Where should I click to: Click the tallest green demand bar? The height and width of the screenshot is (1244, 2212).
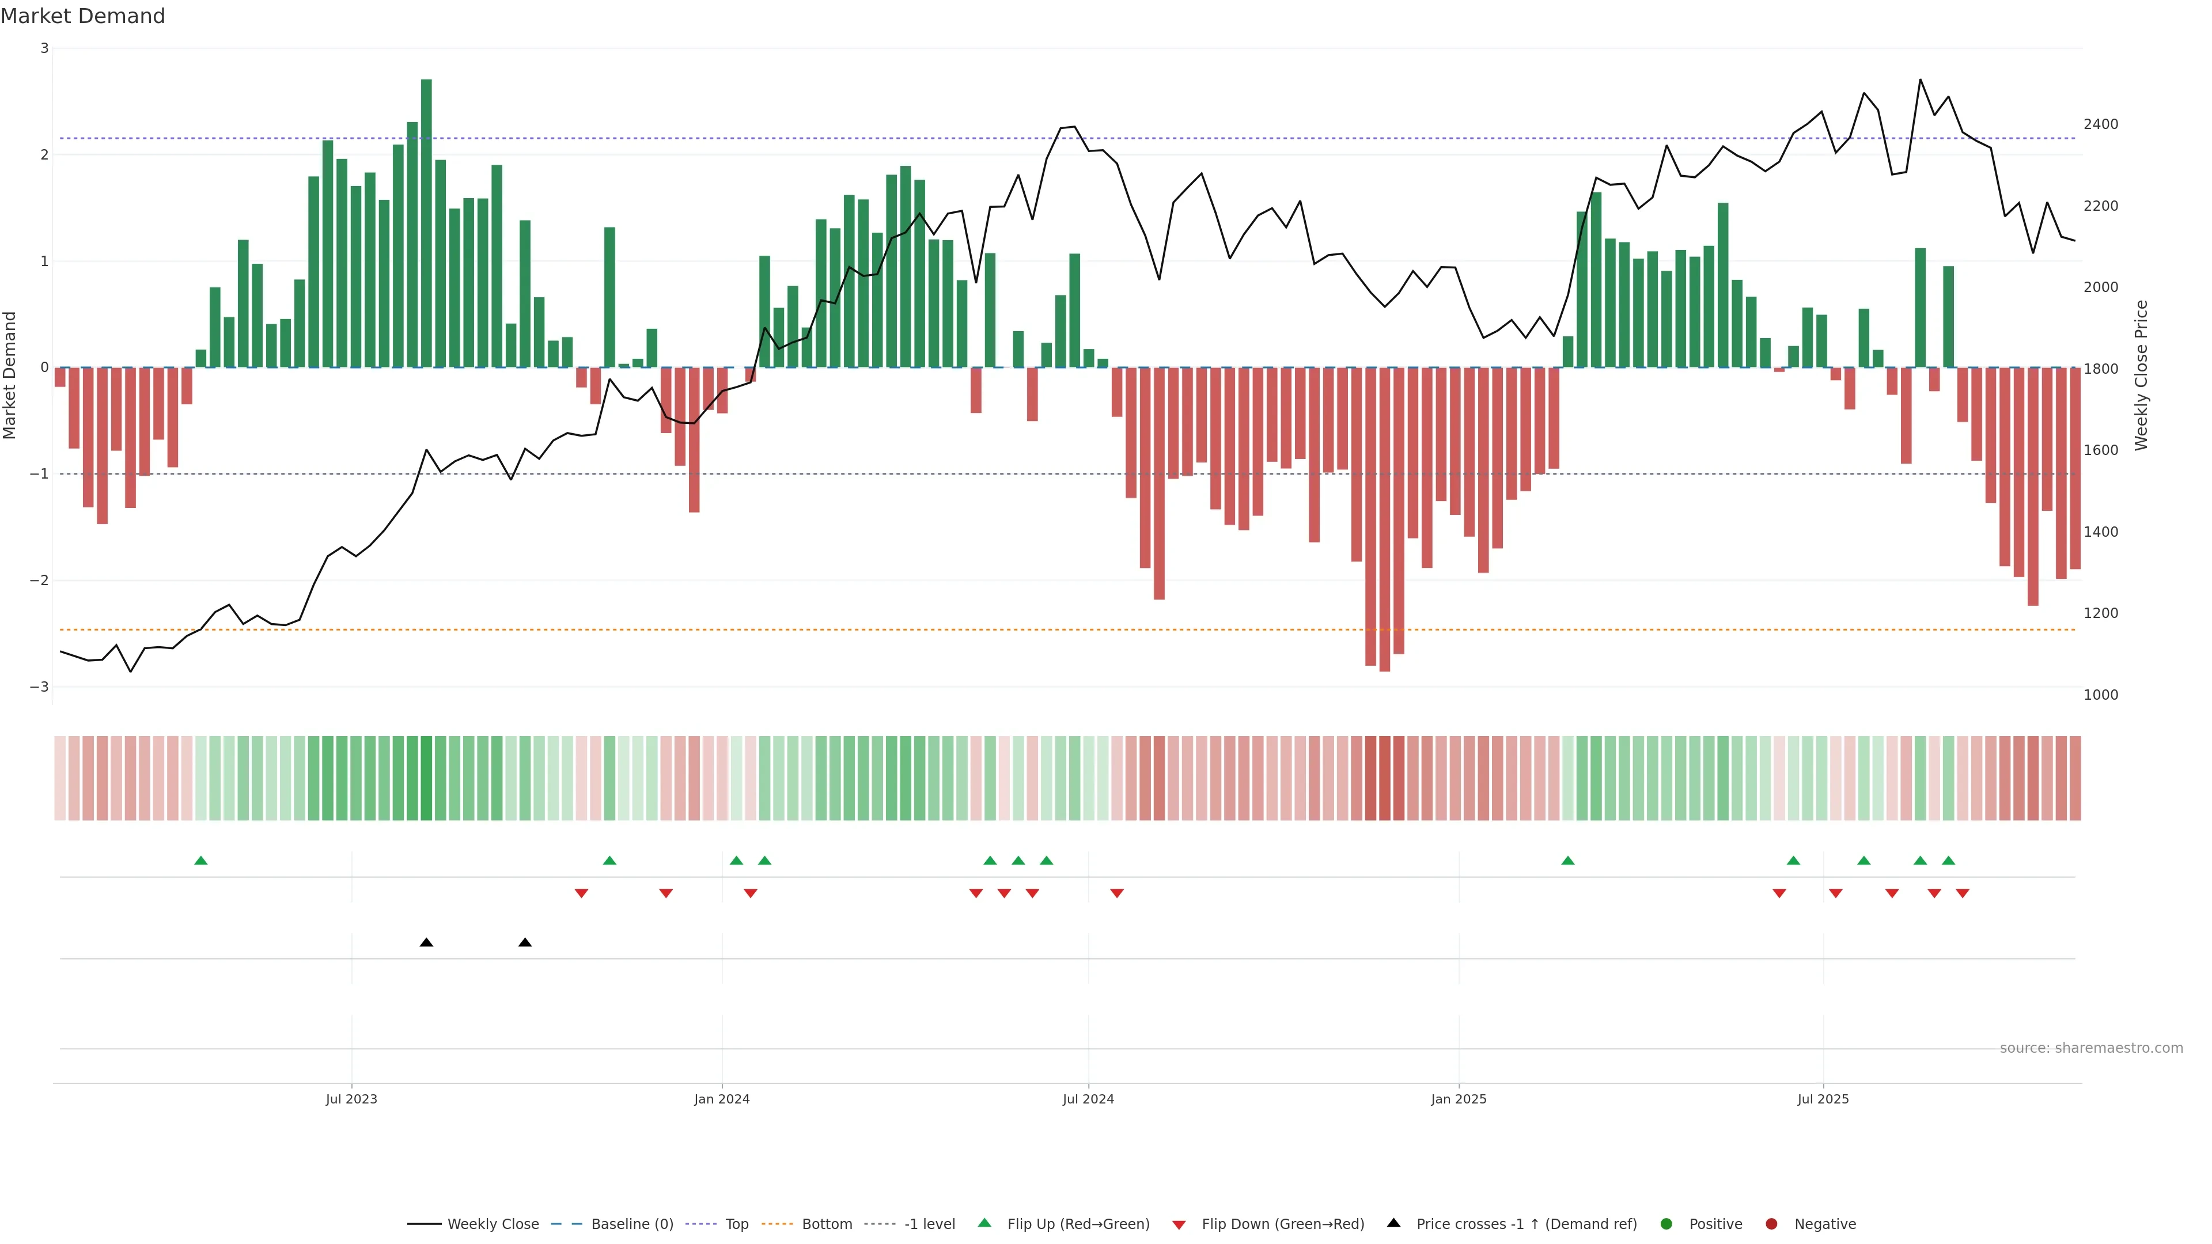coord(426,223)
